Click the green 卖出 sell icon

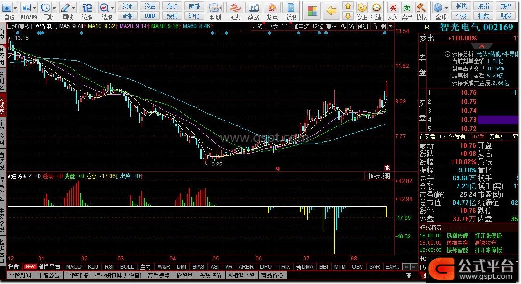tap(407, 7)
